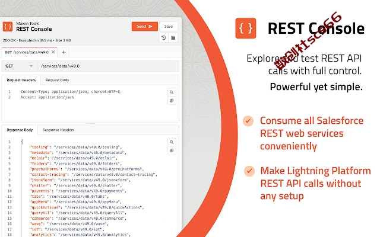The image size is (380, 237).
Task: Click the large REST Console logo icon
Action: click(246, 28)
